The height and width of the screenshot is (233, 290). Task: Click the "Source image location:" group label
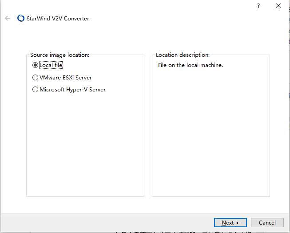[60, 55]
